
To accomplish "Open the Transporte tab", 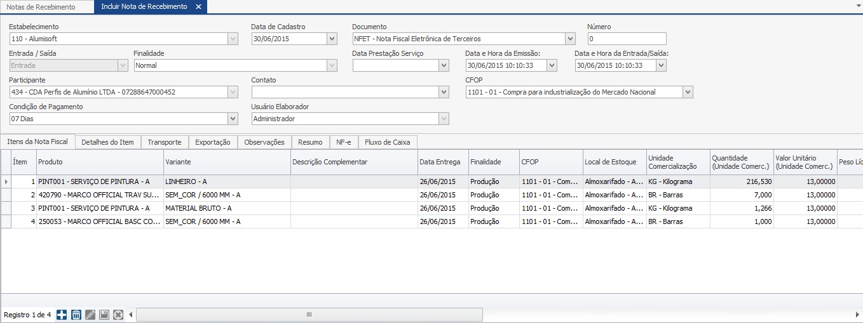I will tap(165, 142).
